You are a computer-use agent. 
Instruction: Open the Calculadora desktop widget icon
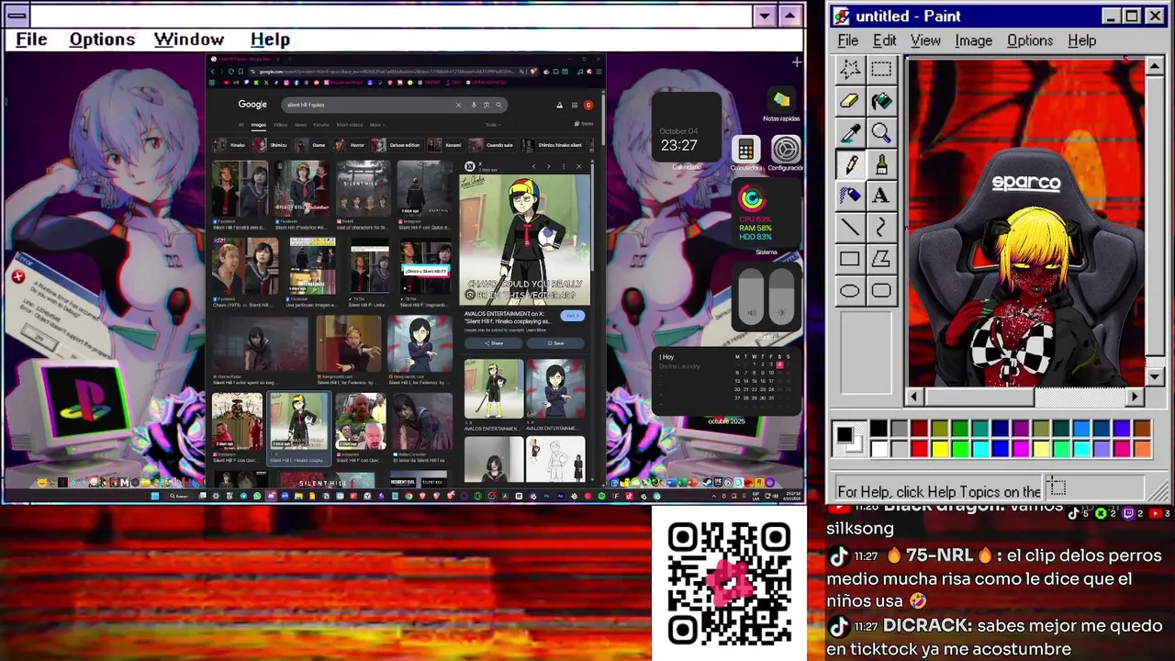(745, 150)
